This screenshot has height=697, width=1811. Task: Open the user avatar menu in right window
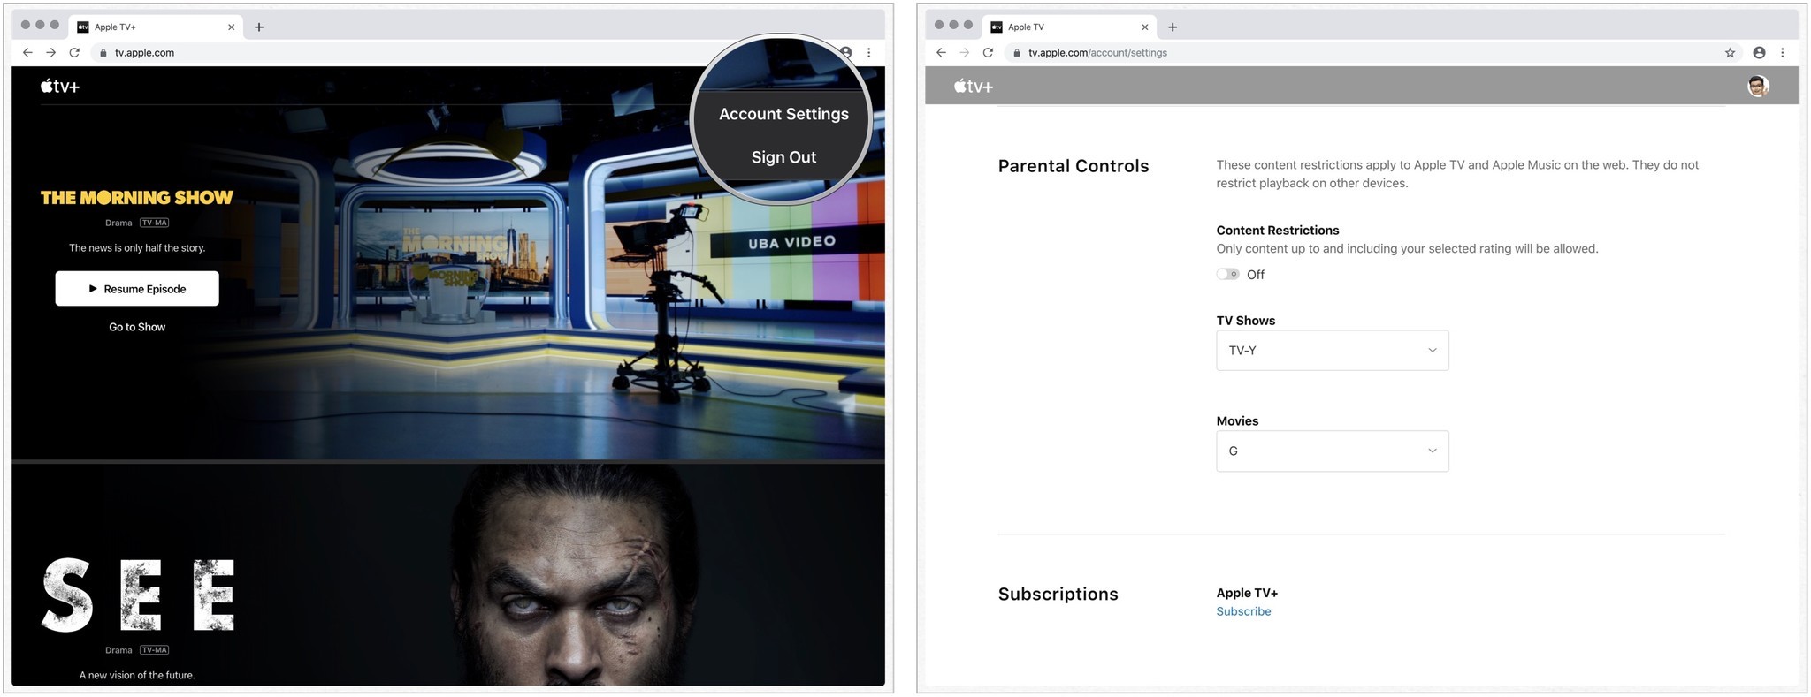1758,86
